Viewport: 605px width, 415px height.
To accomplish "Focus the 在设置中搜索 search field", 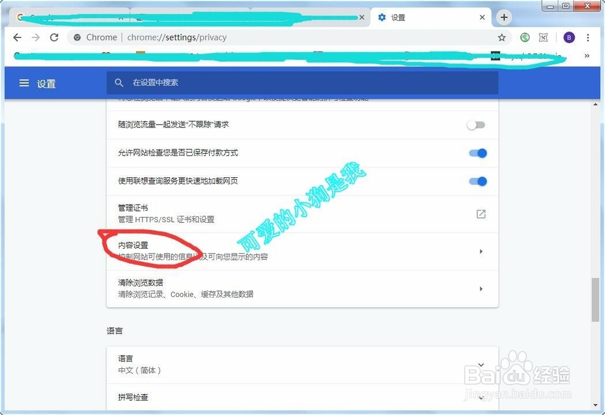I will click(302, 82).
